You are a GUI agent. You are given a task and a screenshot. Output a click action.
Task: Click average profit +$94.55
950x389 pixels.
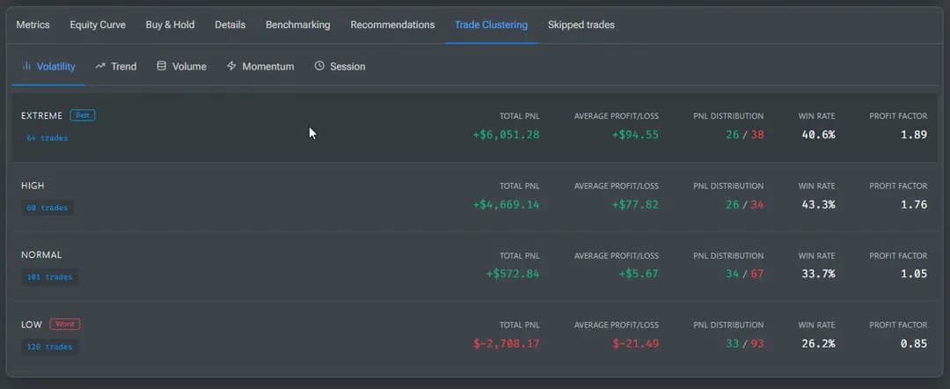coord(635,135)
